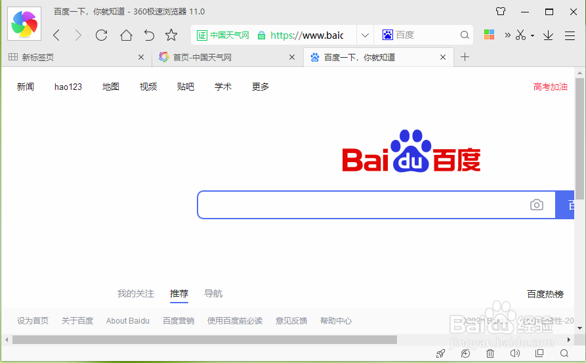Expand the address bar dropdown arrow
Image resolution: width=586 pixels, height=363 pixels.
[x=365, y=35]
